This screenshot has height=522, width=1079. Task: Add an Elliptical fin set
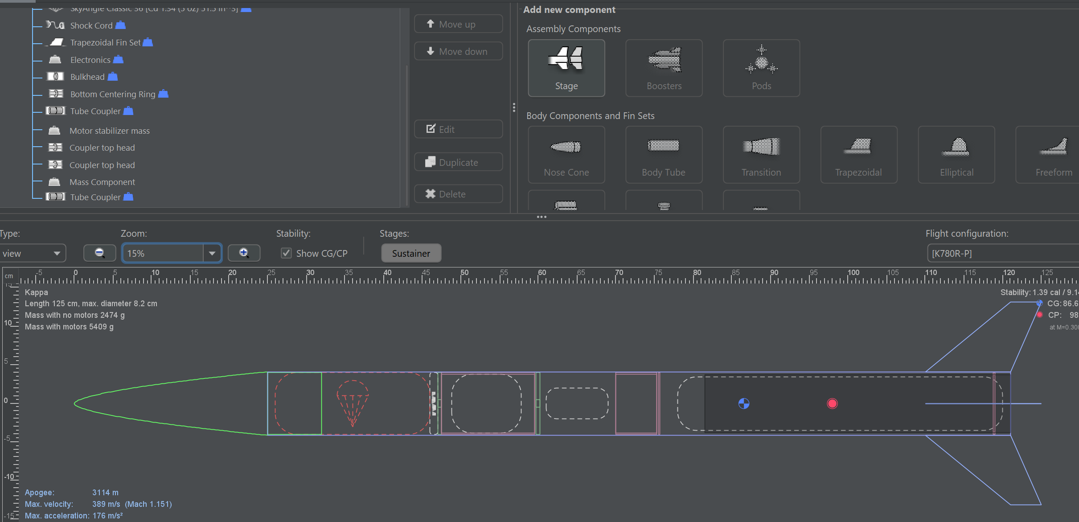click(x=956, y=155)
